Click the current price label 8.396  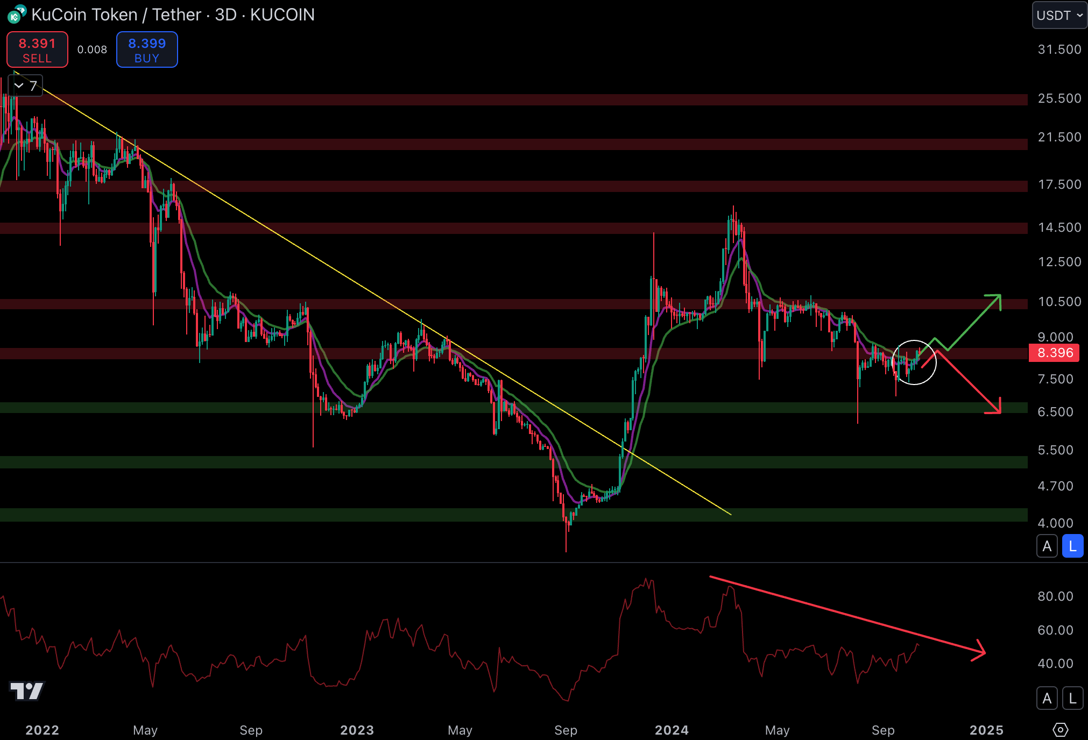point(1054,353)
